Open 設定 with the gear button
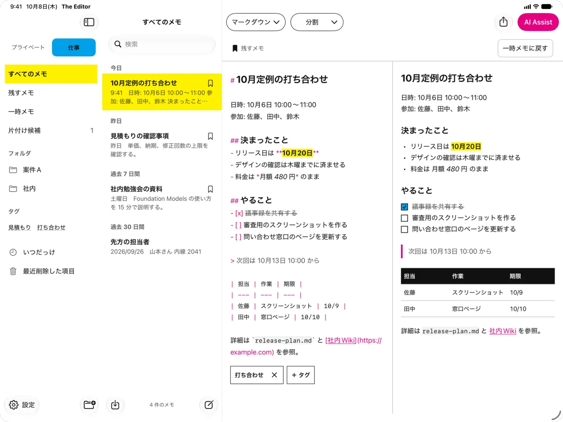Viewport: 563px width, 422px height. [22, 405]
